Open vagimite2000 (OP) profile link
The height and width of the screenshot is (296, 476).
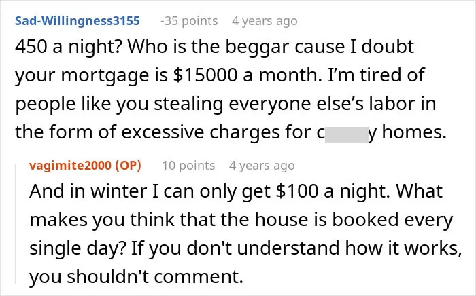85,166
